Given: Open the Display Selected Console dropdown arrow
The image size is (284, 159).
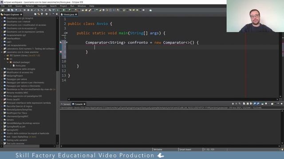Looking at the screenshot, I should 269,104.
